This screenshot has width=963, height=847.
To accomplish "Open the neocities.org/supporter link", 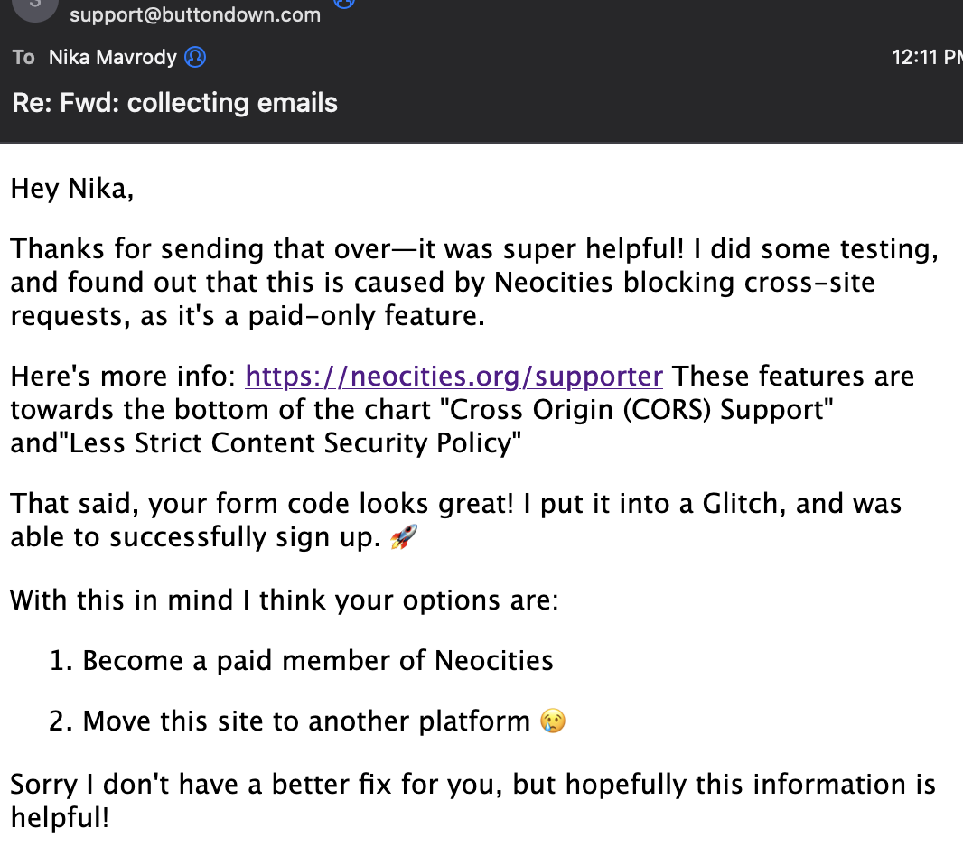I will point(453,377).
